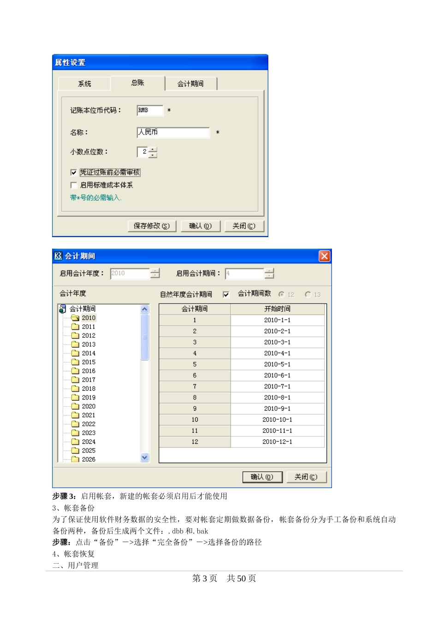Close the 会计期间 window with red X
The image size is (438, 620).
[325, 256]
